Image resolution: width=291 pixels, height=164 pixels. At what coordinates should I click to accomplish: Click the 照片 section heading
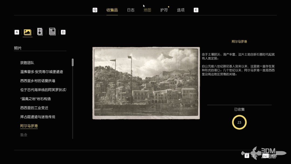pyautogui.click(x=18, y=48)
